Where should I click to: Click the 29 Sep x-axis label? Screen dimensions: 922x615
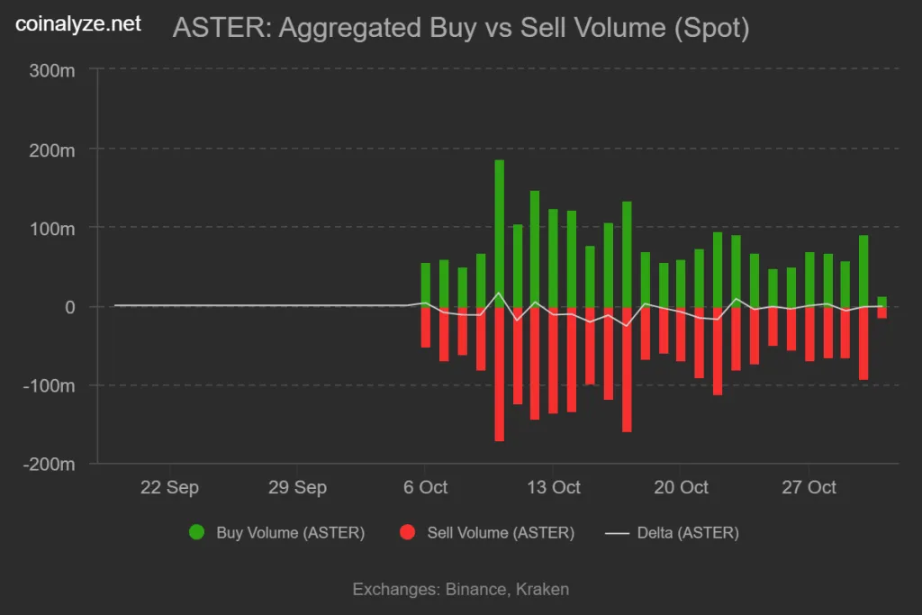coord(297,487)
